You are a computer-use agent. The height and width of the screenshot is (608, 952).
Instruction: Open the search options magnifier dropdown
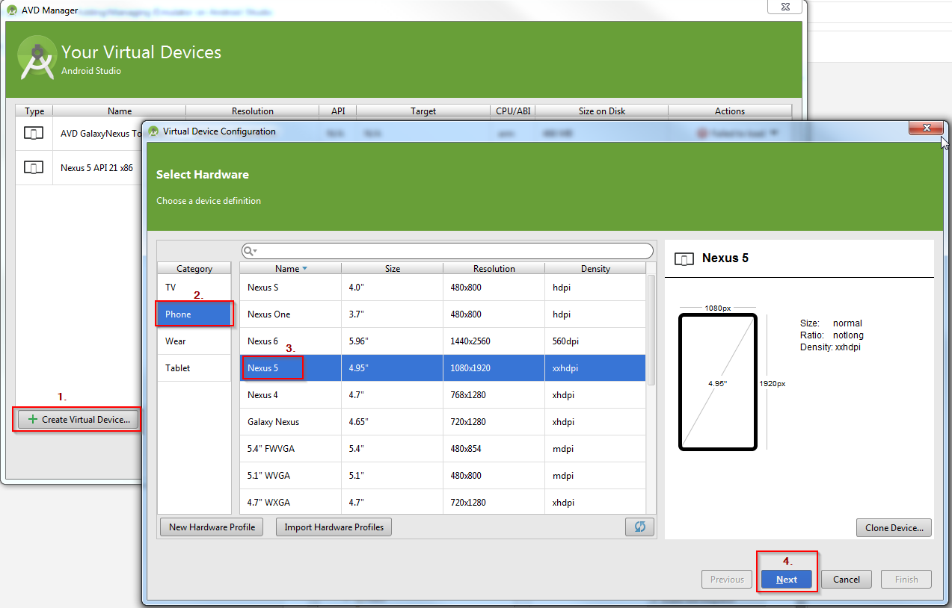251,251
